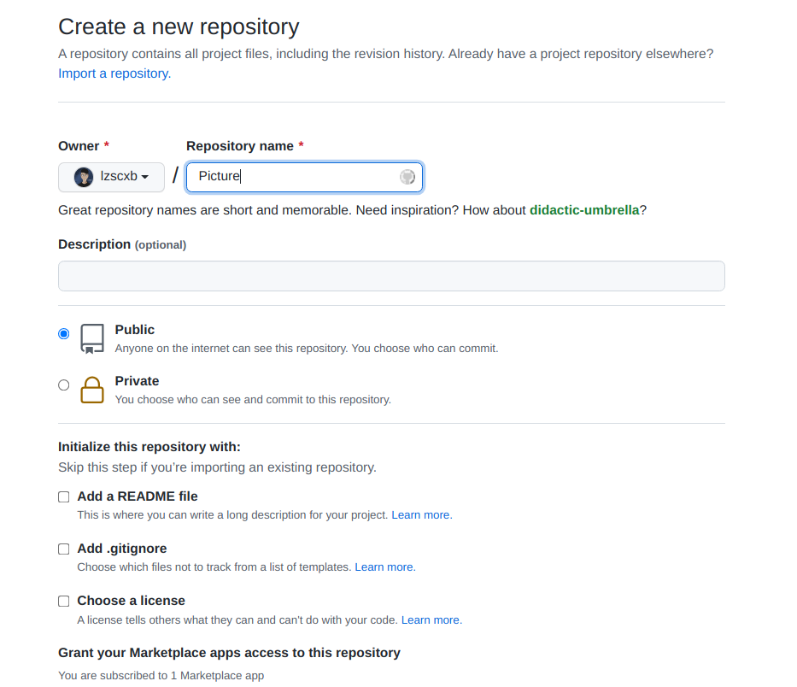Click the Public option label text
The width and height of the screenshot is (797, 687).
[135, 330]
